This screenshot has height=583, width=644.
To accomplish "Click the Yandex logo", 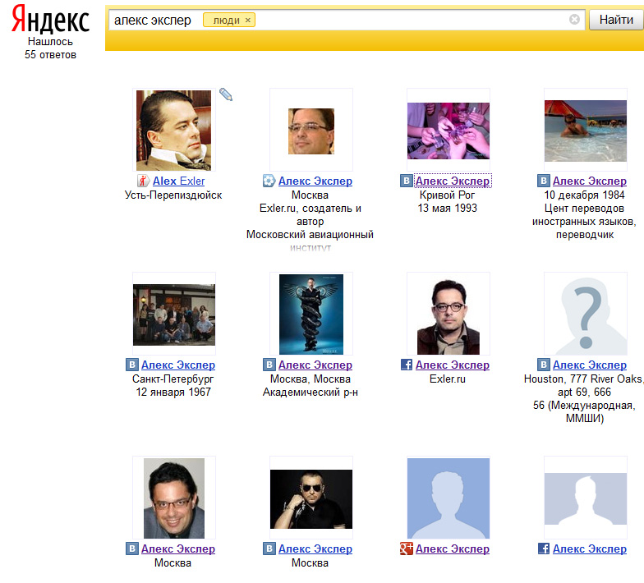I will (50, 20).
